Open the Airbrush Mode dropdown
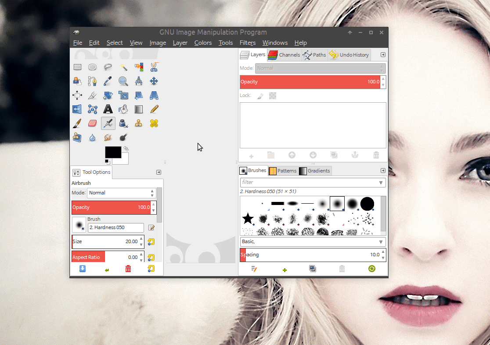 click(121, 193)
